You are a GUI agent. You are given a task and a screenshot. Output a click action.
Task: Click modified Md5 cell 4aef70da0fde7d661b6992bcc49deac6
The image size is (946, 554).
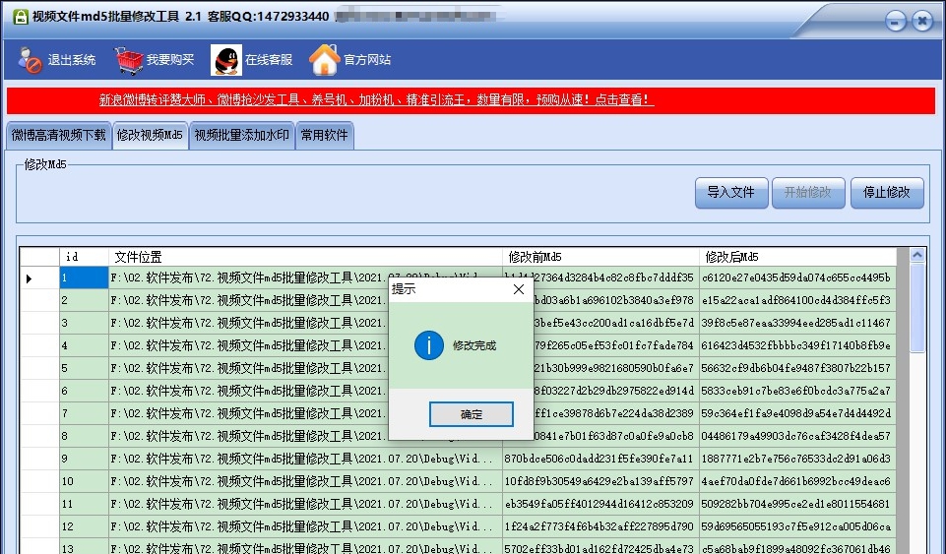pos(797,481)
